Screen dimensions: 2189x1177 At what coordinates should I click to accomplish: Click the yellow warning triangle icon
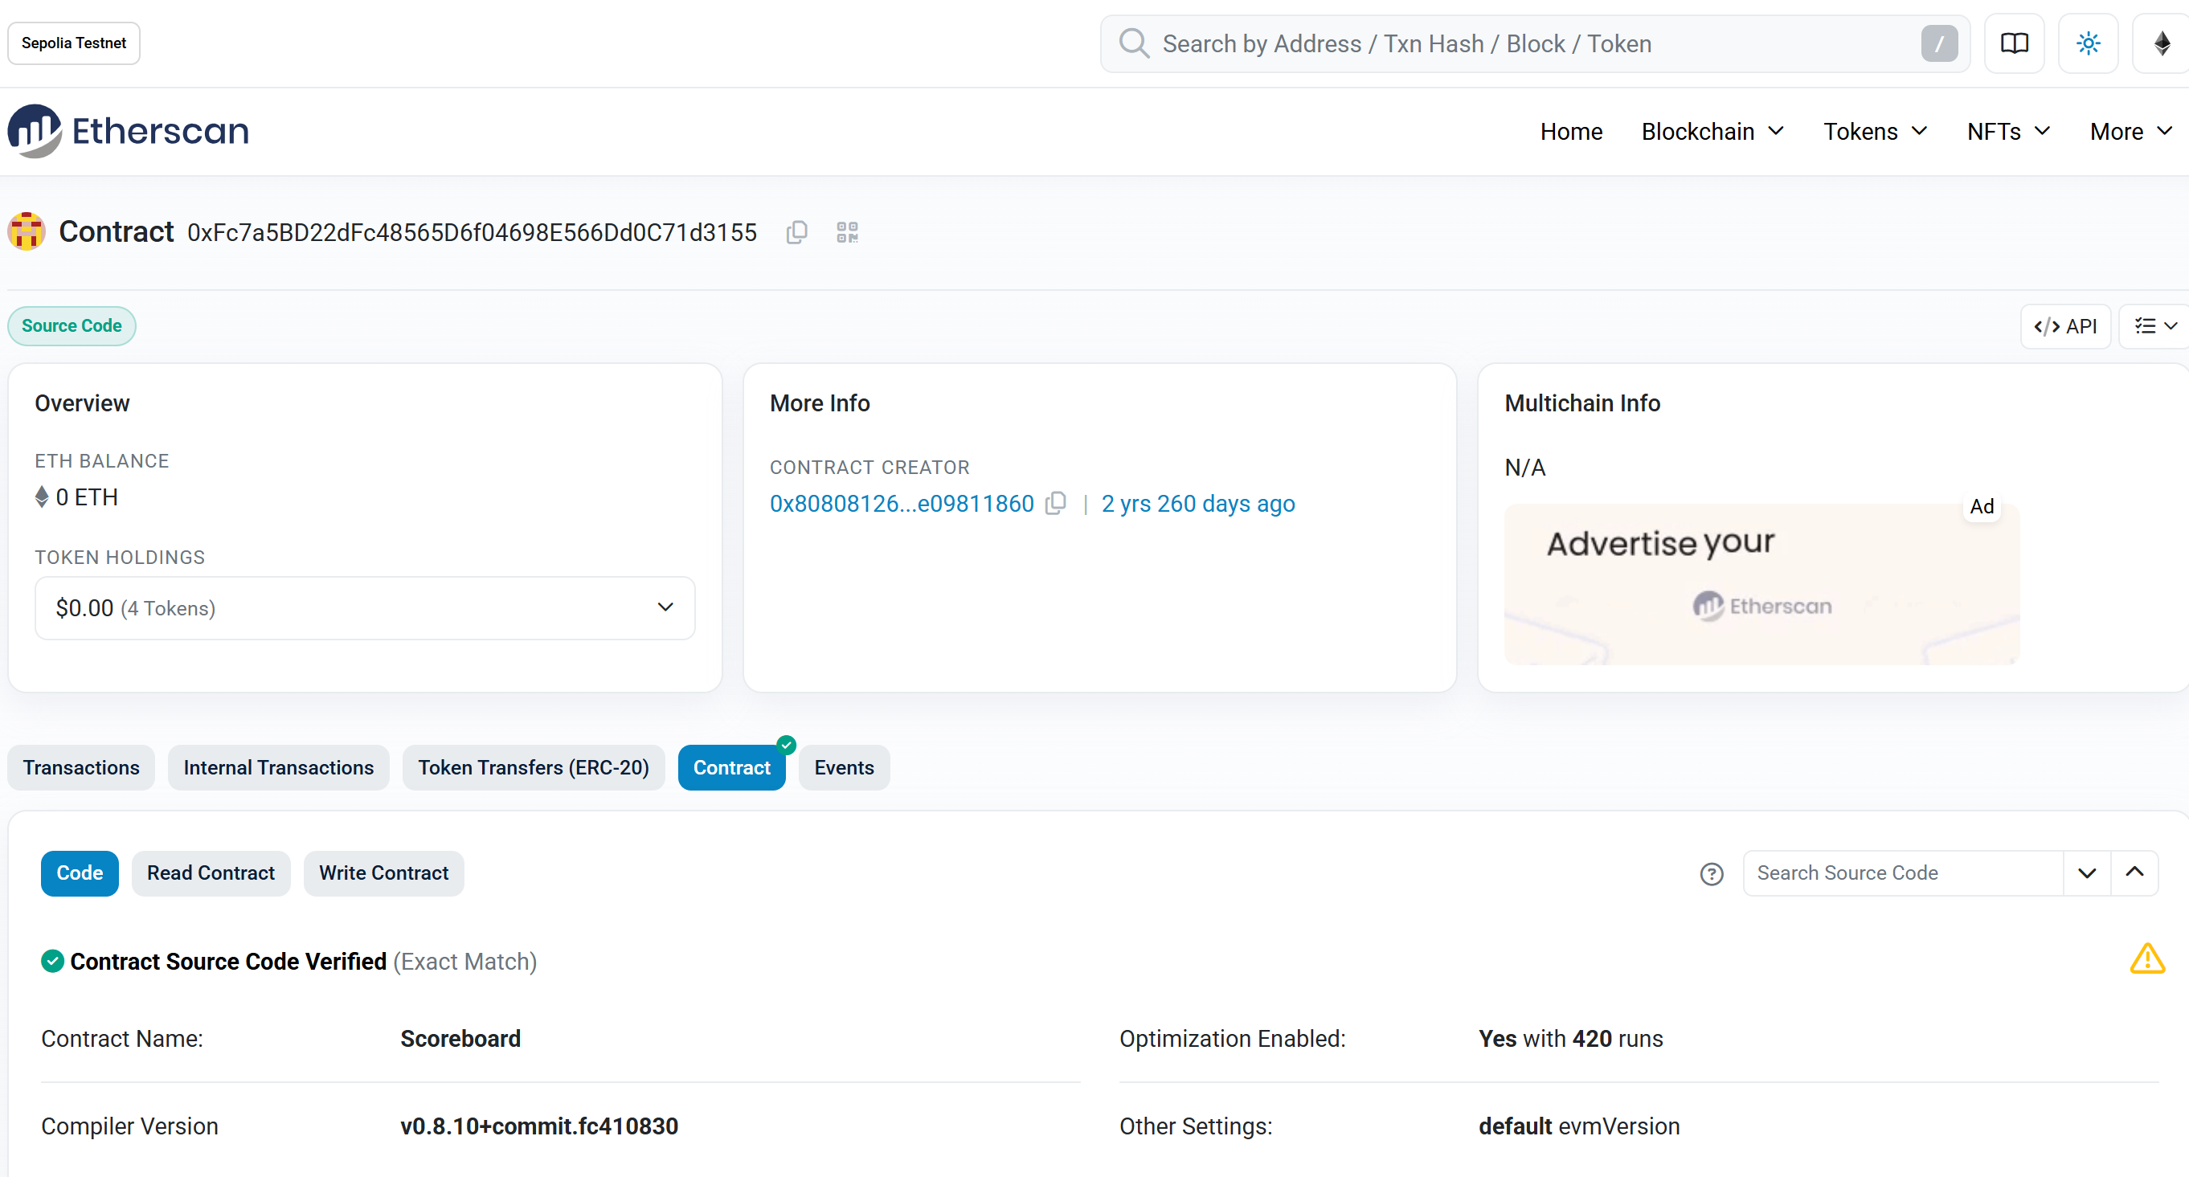point(2147,958)
